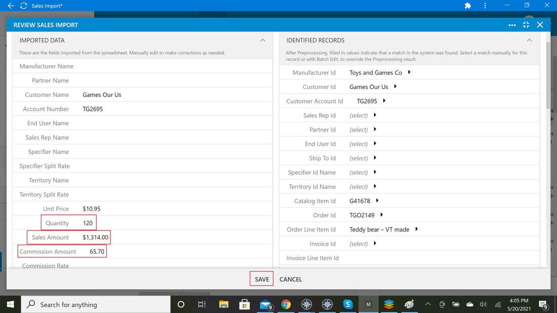Viewport: 557px width, 313px height.
Task: Open Customer Account Id lookup arrow
Action: click(384, 101)
